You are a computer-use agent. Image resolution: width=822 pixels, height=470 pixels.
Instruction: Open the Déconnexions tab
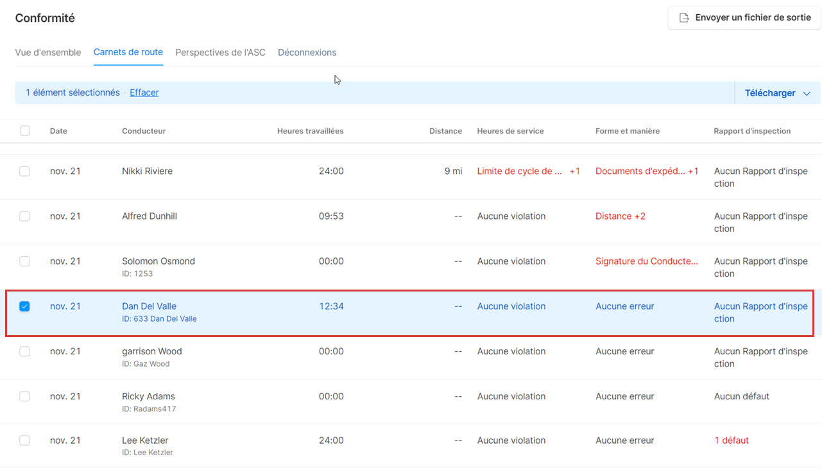pyautogui.click(x=307, y=53)
